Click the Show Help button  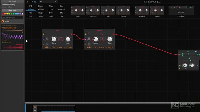pos(12,10)
